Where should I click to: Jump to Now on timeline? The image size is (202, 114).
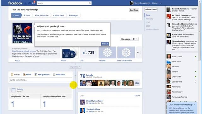coord(148,15)
